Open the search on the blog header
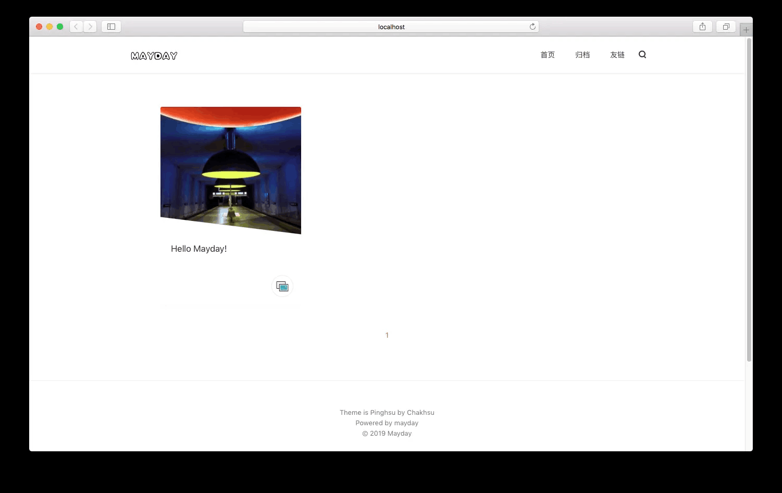Screen dimensions: 782x493 pyautogui.click(x=642, y=54)
